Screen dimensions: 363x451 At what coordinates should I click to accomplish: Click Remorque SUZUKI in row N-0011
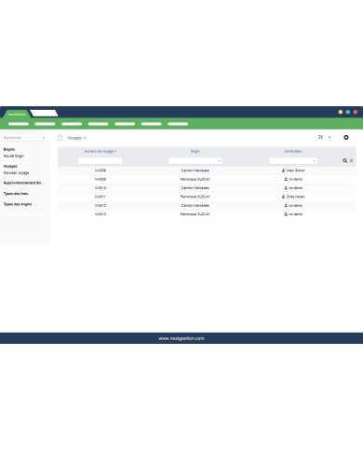click(195, 197)
